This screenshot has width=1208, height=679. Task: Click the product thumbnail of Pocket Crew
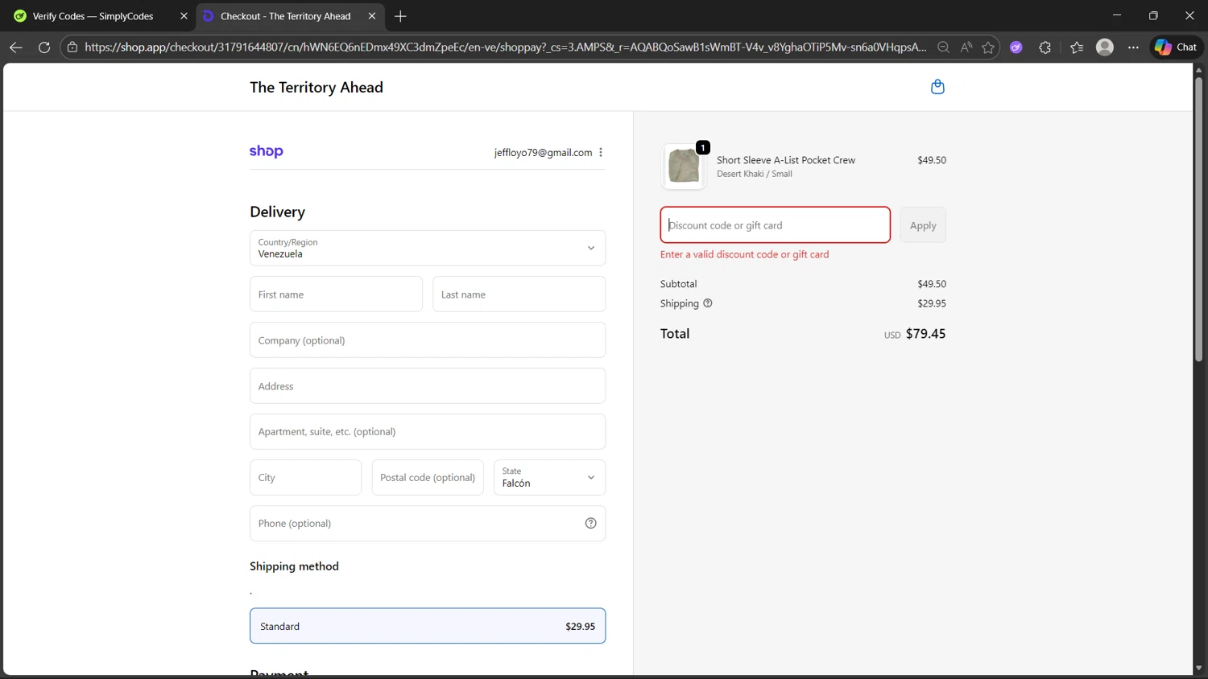(x=684, y=167)
